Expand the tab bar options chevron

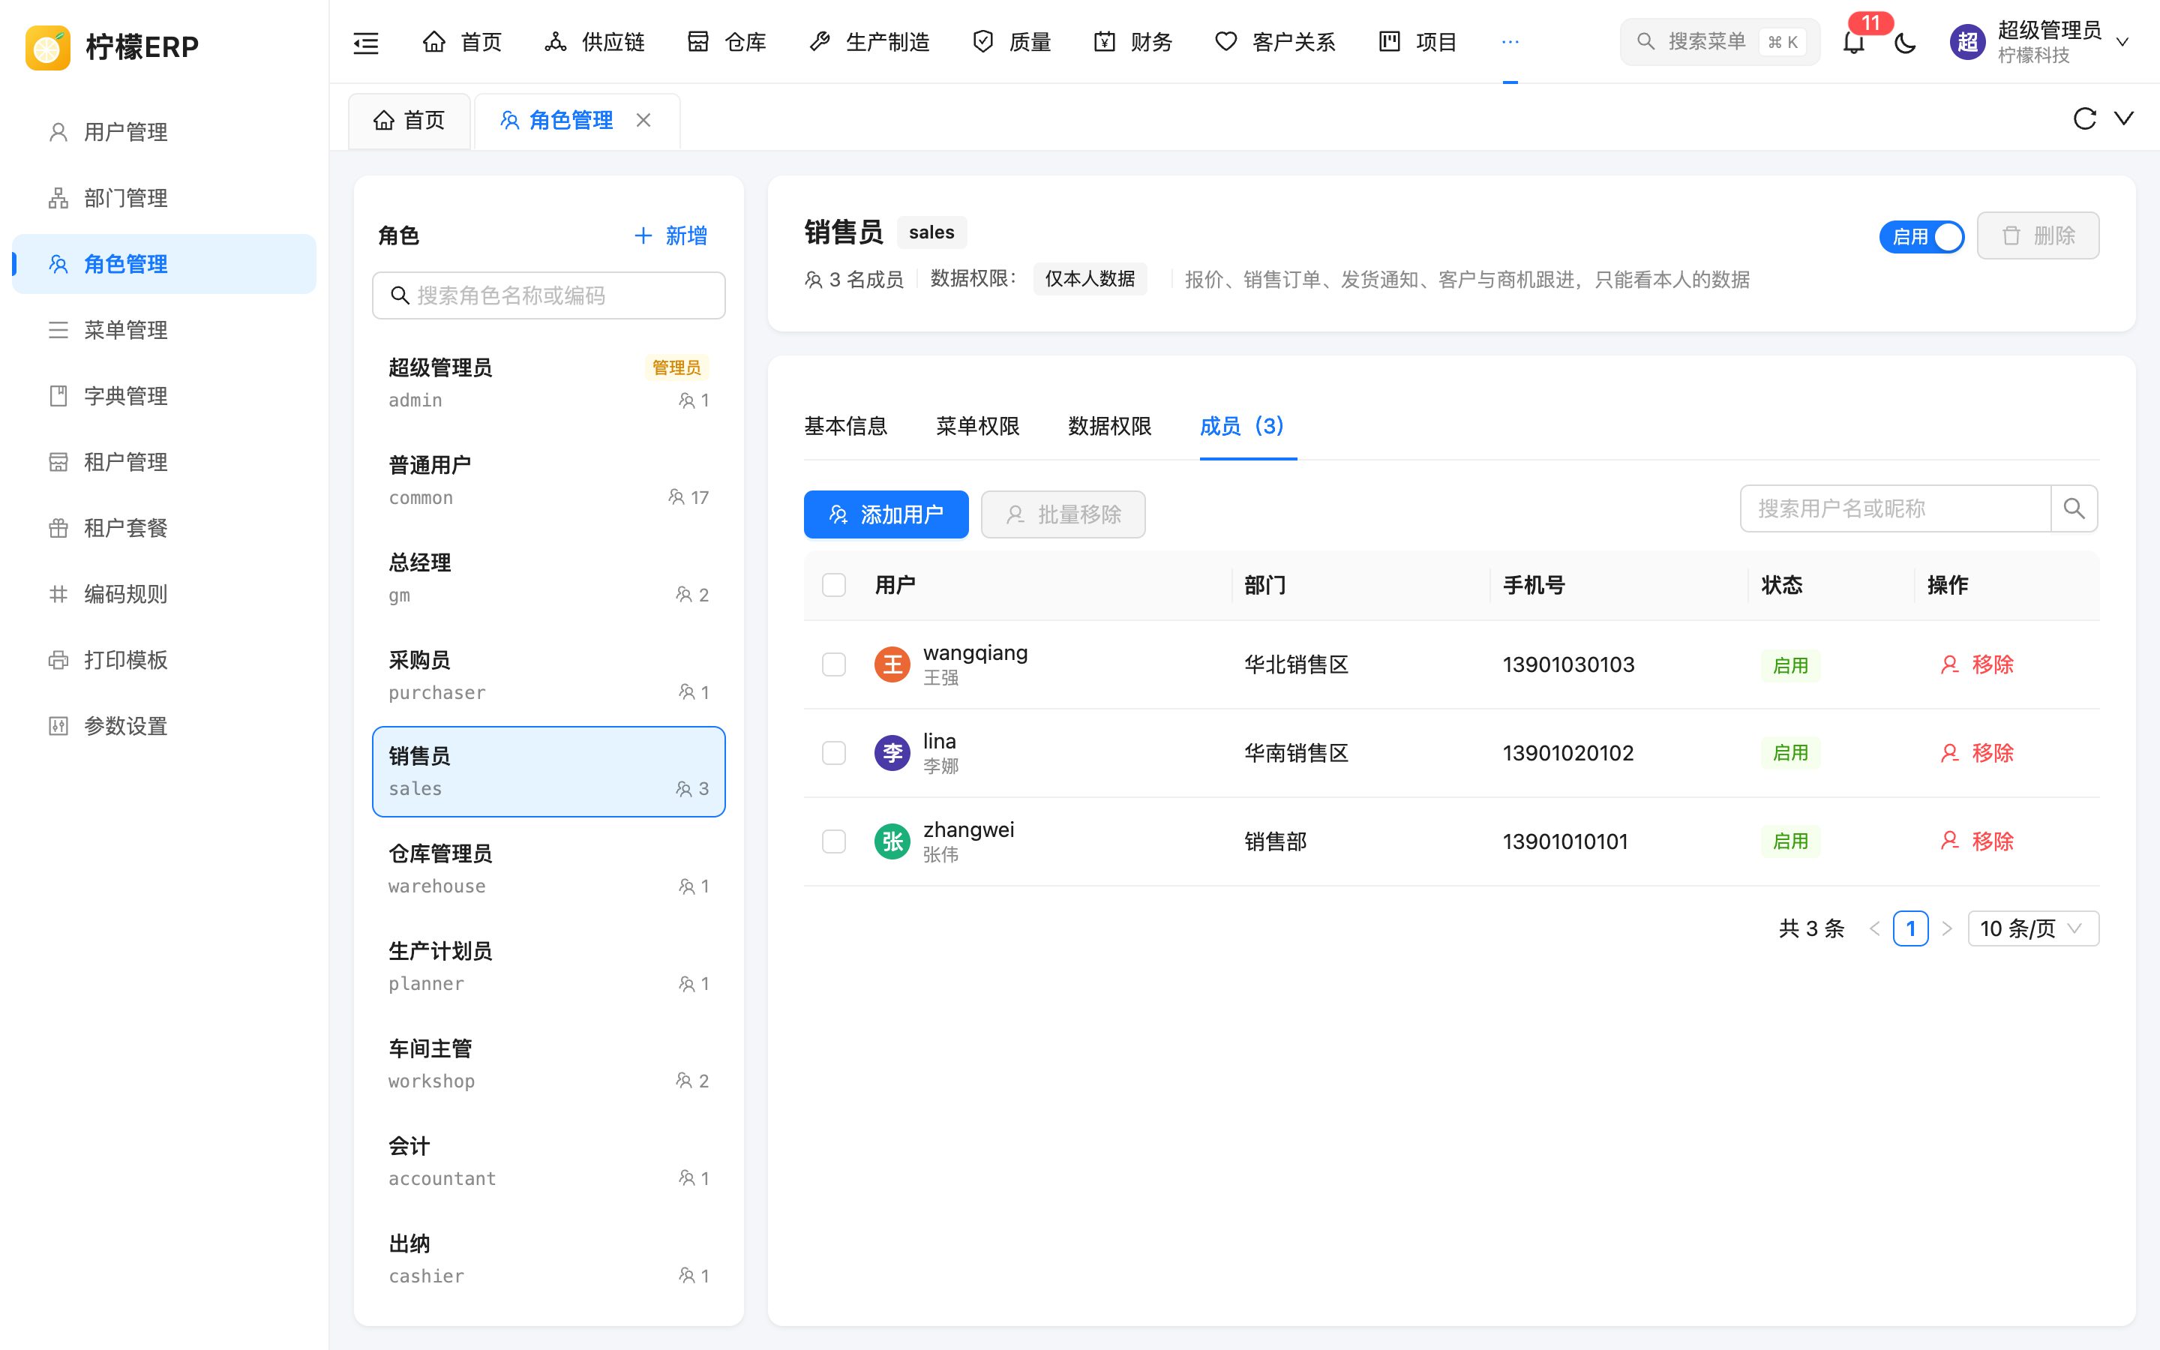(2124, 118)
